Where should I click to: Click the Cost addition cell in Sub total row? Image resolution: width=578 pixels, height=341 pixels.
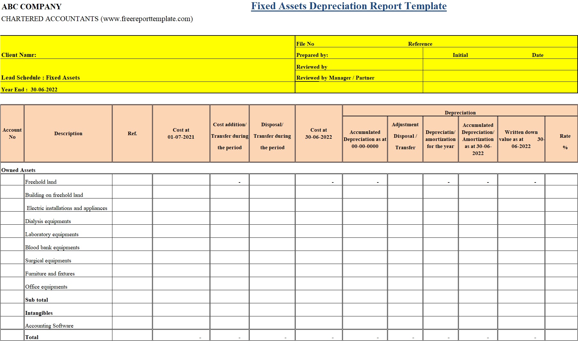pos(230,297)
